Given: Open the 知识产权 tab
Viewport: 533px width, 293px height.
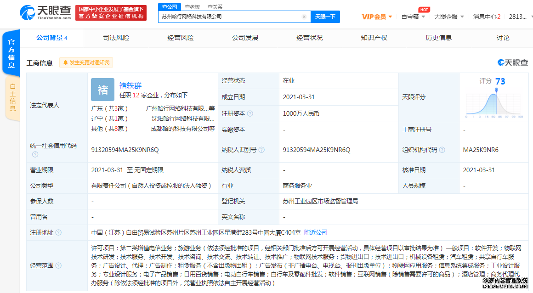Looking at the screenshot, I should pos(374,38).
